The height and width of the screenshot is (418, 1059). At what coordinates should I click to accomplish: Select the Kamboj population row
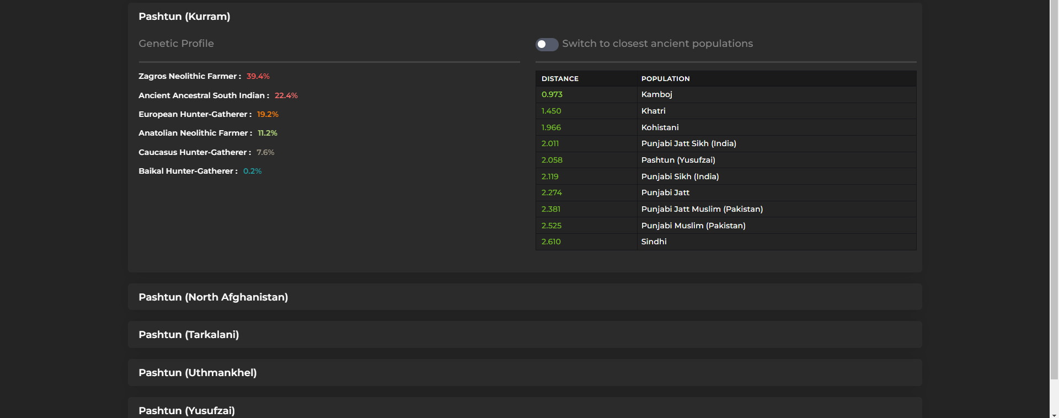coord(726,94)
